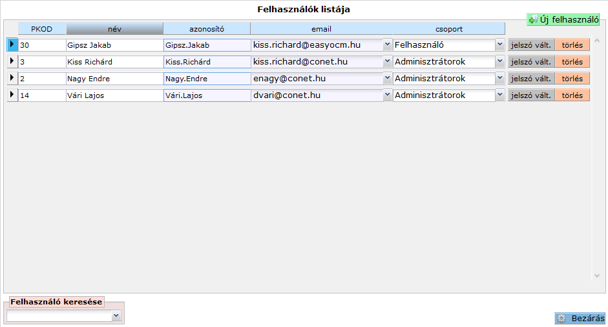Click jelszó vált. for Kiss Richárd
This screenshot has height=327, width=608.
(530, 62)
